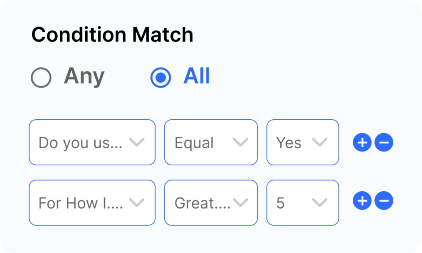Click the chevron arrow beside "Do you us..."
The image size is (422, 253).
(136, 142)
